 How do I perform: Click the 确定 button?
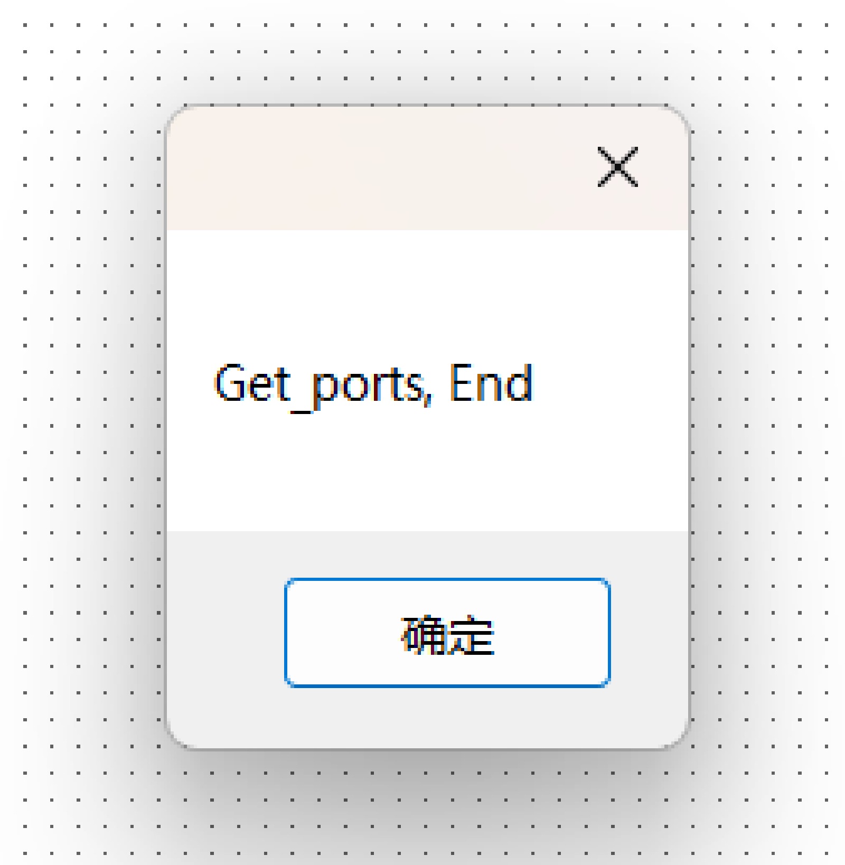coord(447,633)
